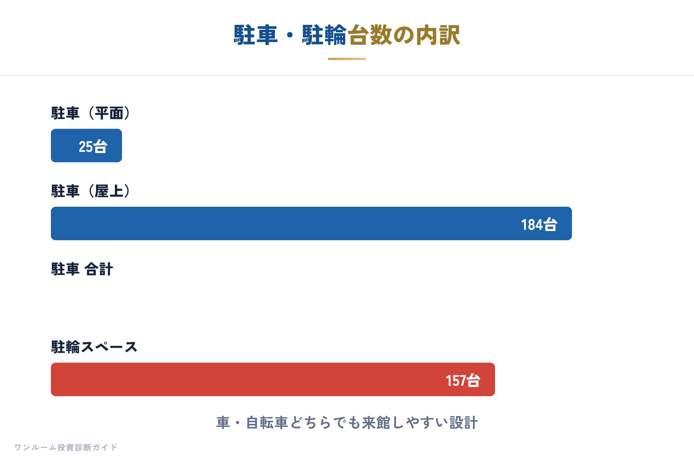Click the red 157台 bar
The image size is (694, 462).
pyautogui.click(x=273, y=379)
